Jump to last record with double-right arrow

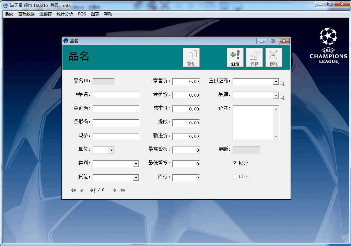[123, 190]
